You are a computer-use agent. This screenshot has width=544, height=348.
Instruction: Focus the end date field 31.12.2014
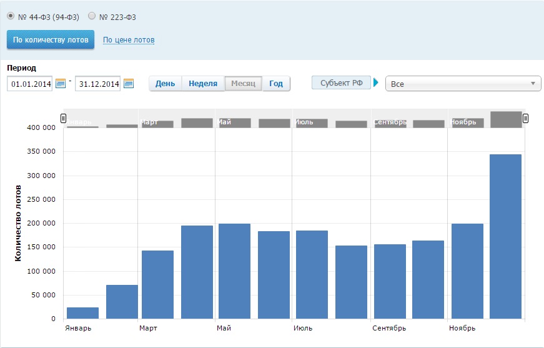click(98, 84)
